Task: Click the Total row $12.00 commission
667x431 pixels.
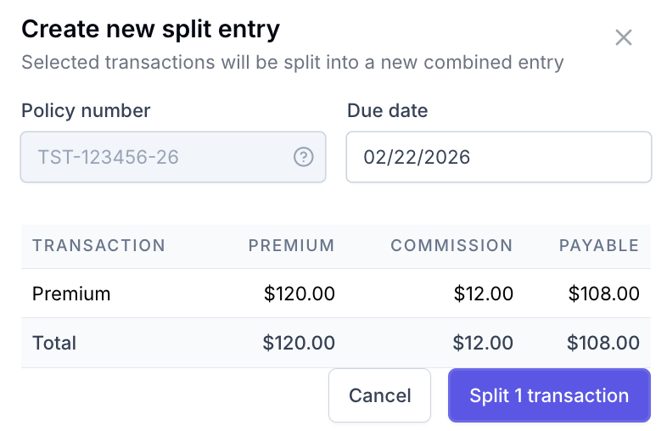Action: [x=483, y=343]
